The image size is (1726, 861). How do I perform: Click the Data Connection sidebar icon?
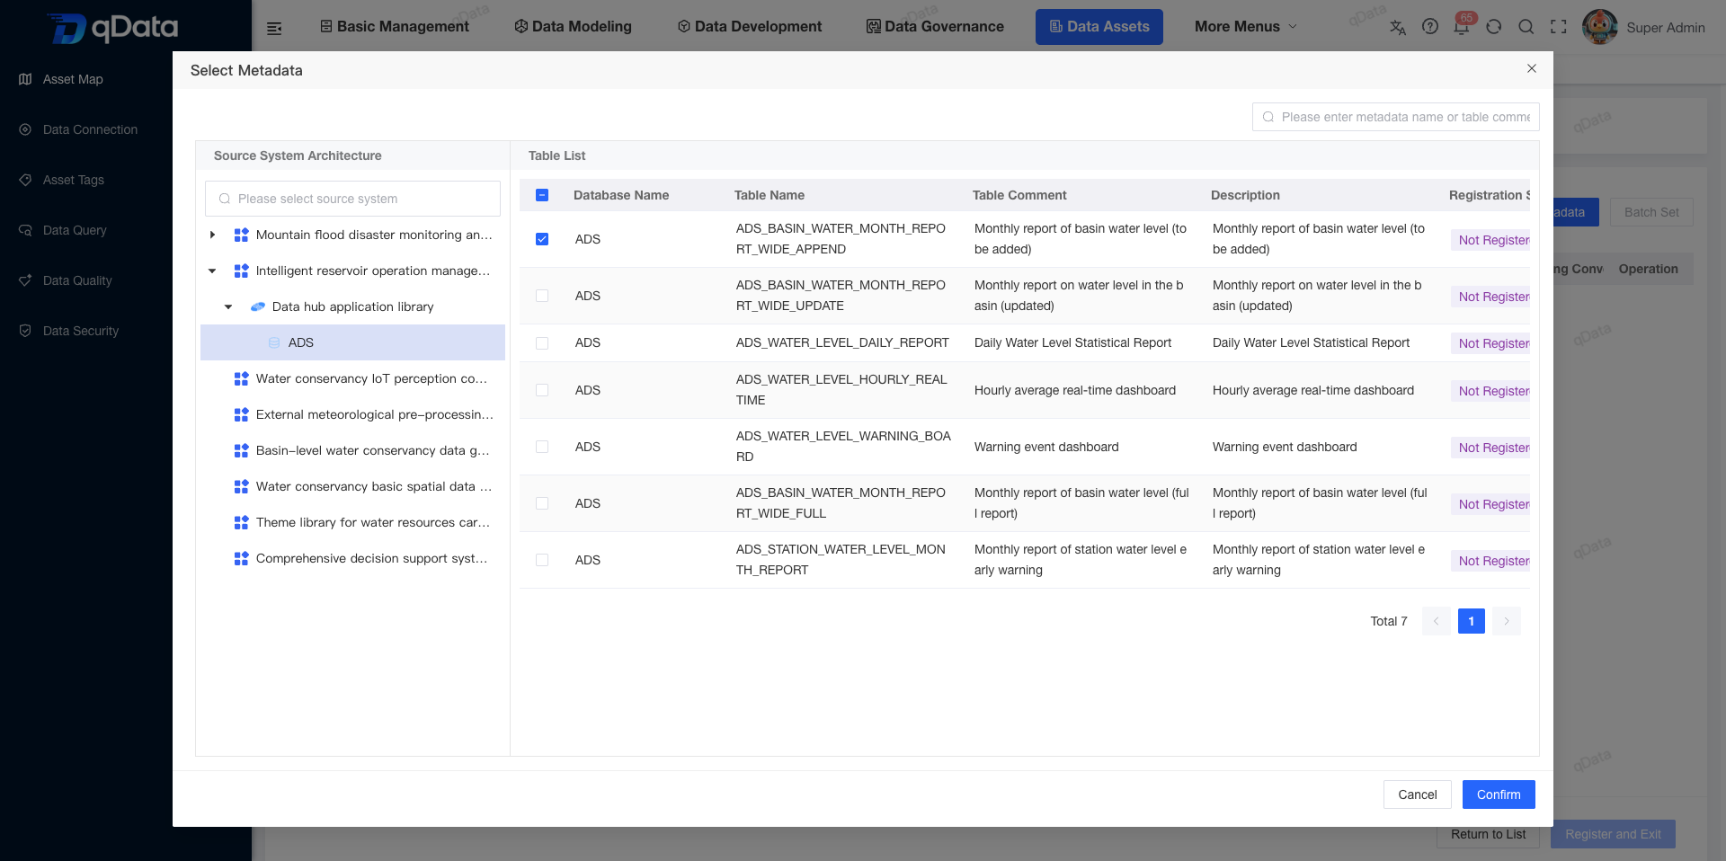tap(25, 129)
